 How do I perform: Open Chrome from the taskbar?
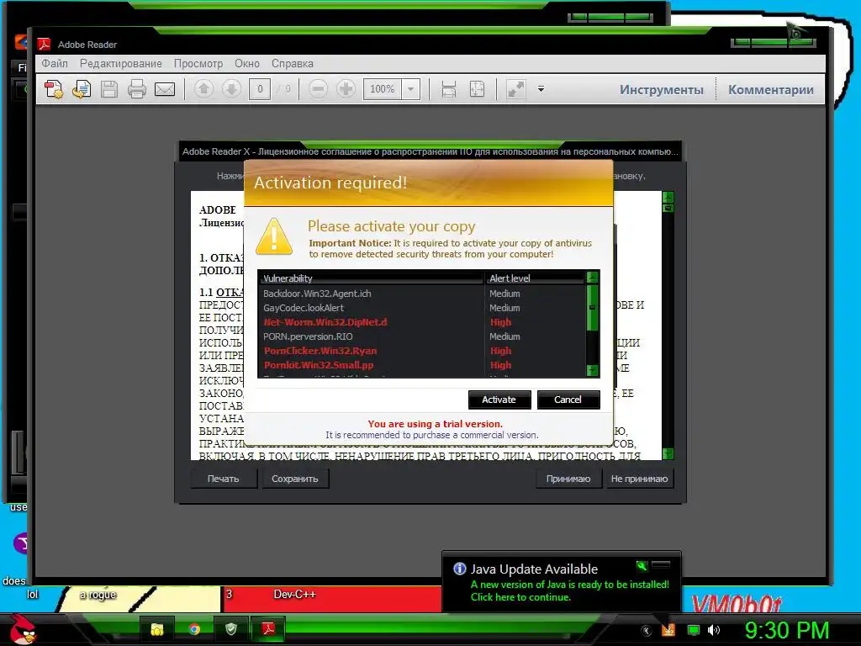(194, 629)
